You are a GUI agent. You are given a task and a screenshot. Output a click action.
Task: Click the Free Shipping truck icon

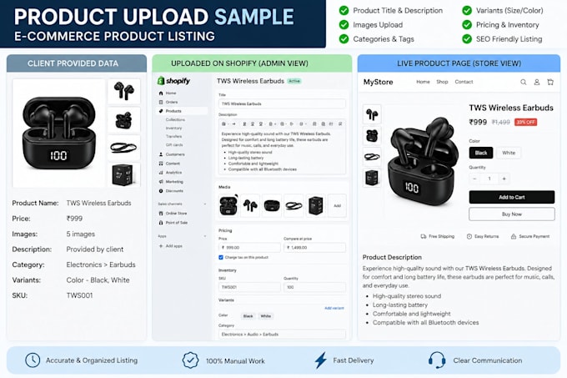coord(424,236)
